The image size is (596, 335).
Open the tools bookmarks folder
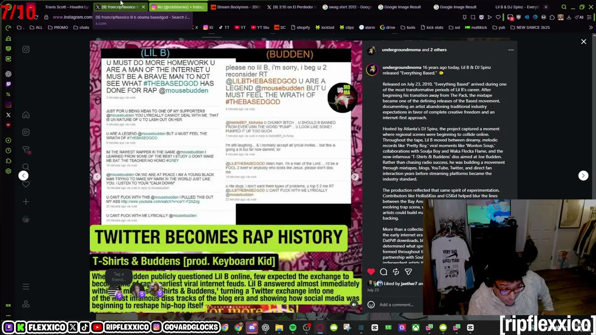[407, 27]
